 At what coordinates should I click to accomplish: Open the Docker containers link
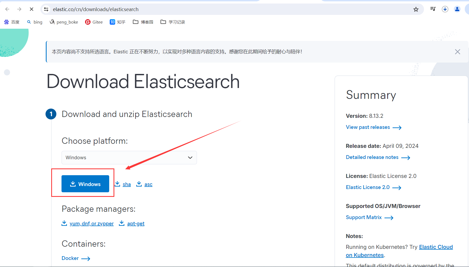pos(76,258)
